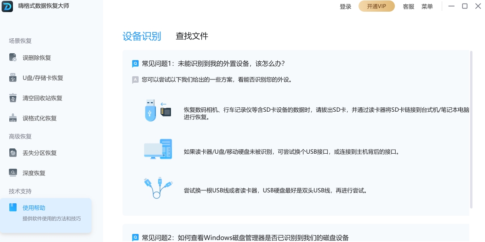The width and height of the screenshot is (485, 242).
Task: Click the 登录 link
Action: pos(345,6)
